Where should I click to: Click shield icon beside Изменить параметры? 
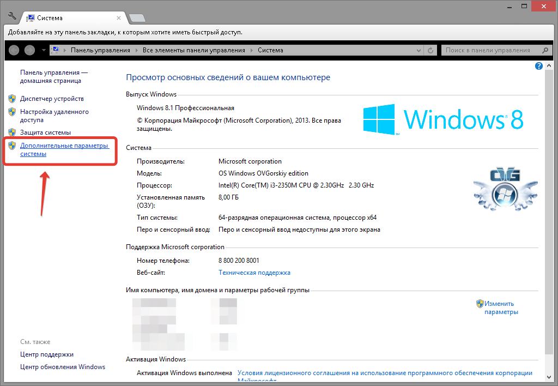click(x=480, y=304)
